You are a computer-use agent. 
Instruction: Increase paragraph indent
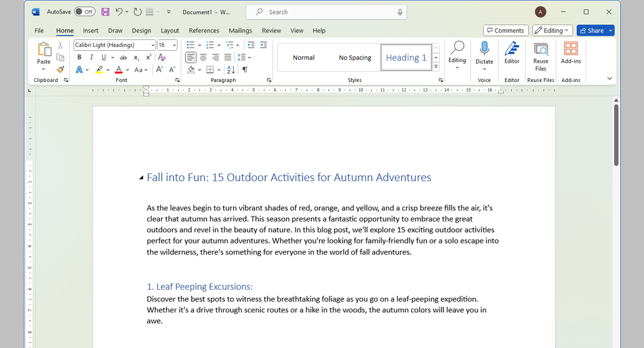tap(263, 44)
